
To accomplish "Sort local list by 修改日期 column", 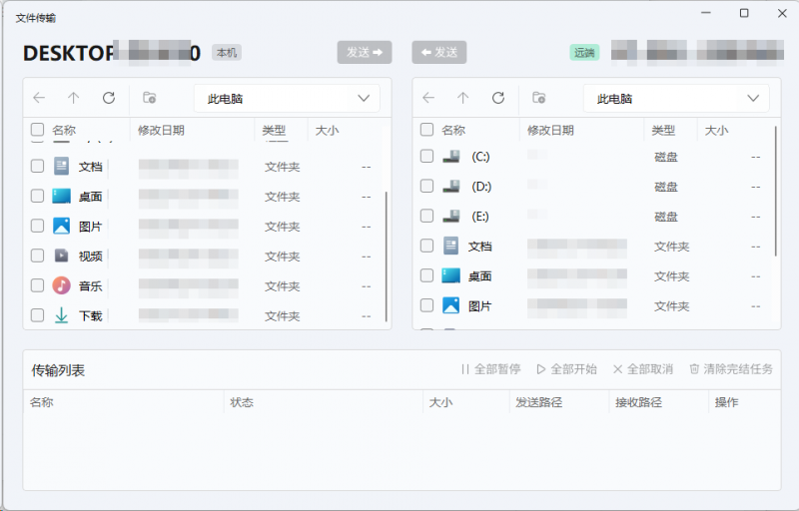I will tap(161, 131).
